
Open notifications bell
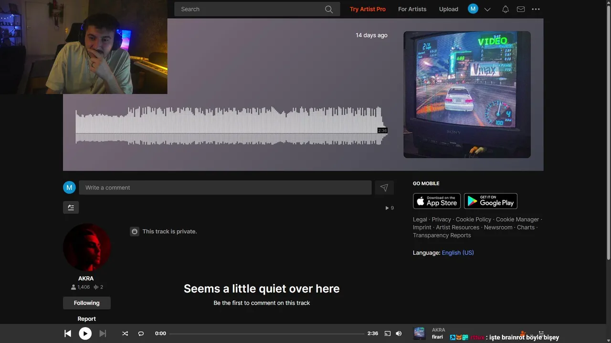[506, 9]
